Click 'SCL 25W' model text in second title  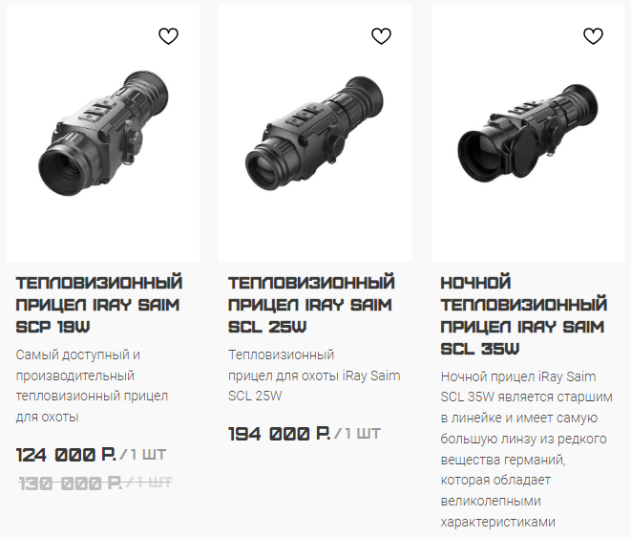tap(267, 327)
